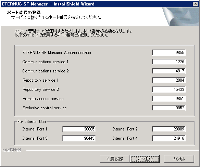Select the Internal Port 2 field

pyautogui.click(x=168, y=129)
